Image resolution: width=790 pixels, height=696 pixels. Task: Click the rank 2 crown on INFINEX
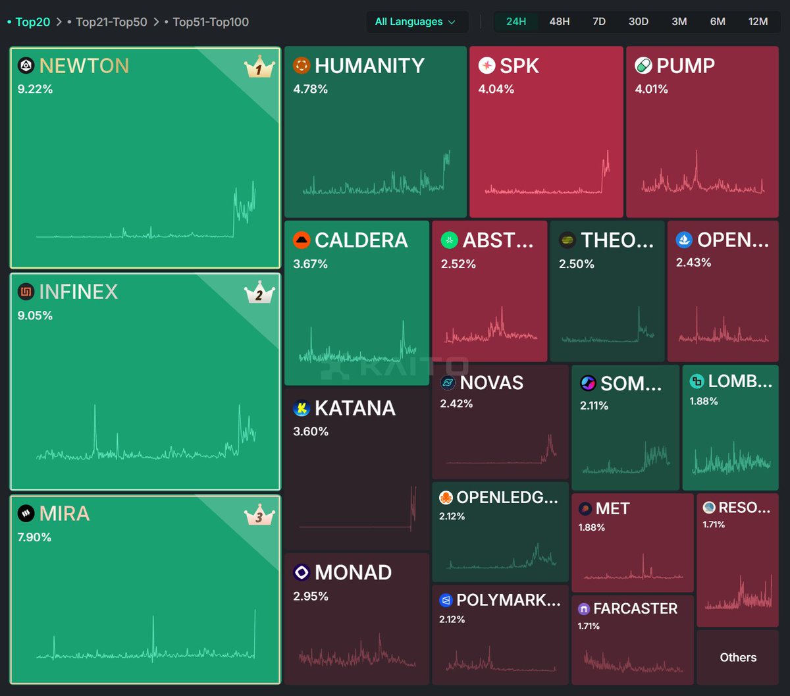point(259,293)
